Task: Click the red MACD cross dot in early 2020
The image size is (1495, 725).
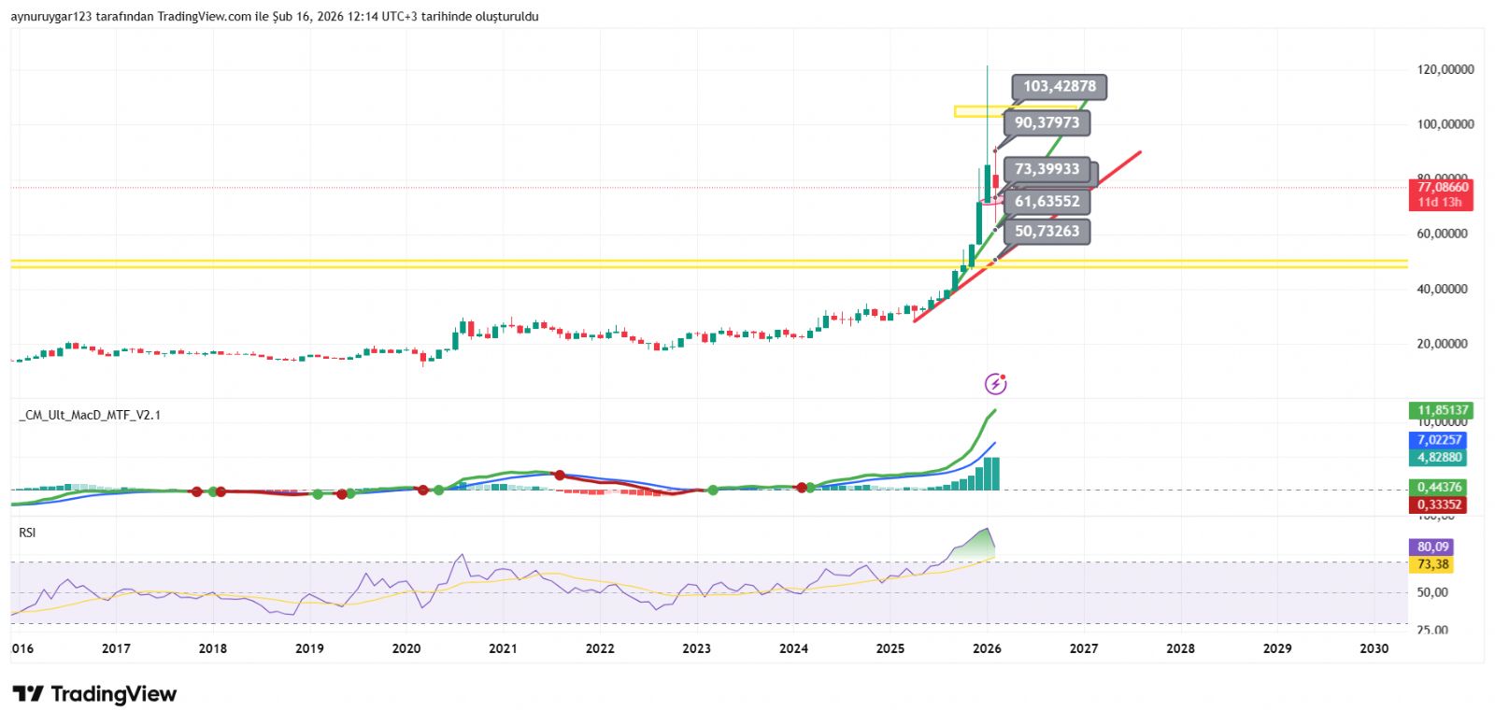Action: (422, 490)
